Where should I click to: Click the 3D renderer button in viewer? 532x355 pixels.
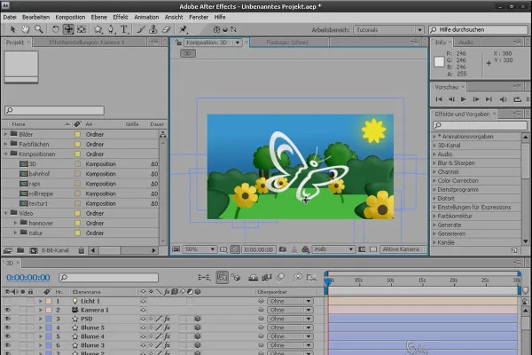[x=187, y=53]
